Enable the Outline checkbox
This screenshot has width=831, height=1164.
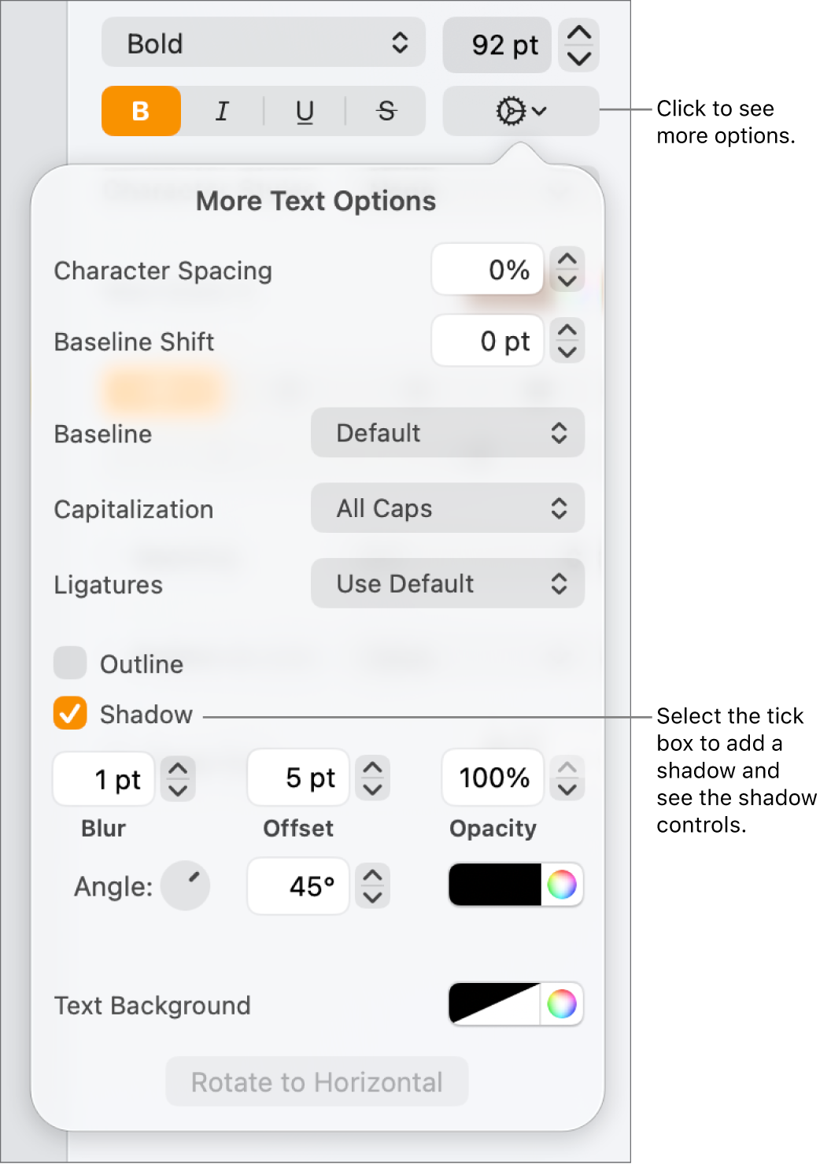coord(69,663)
